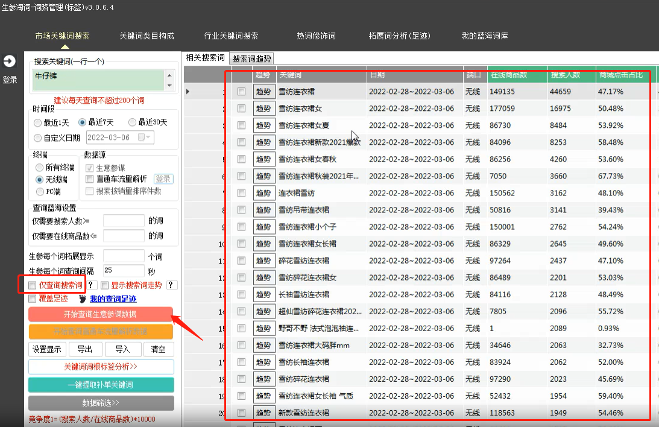Check the row checkbox for 碎花雪纺连衣裙

[x=241, y=261]
